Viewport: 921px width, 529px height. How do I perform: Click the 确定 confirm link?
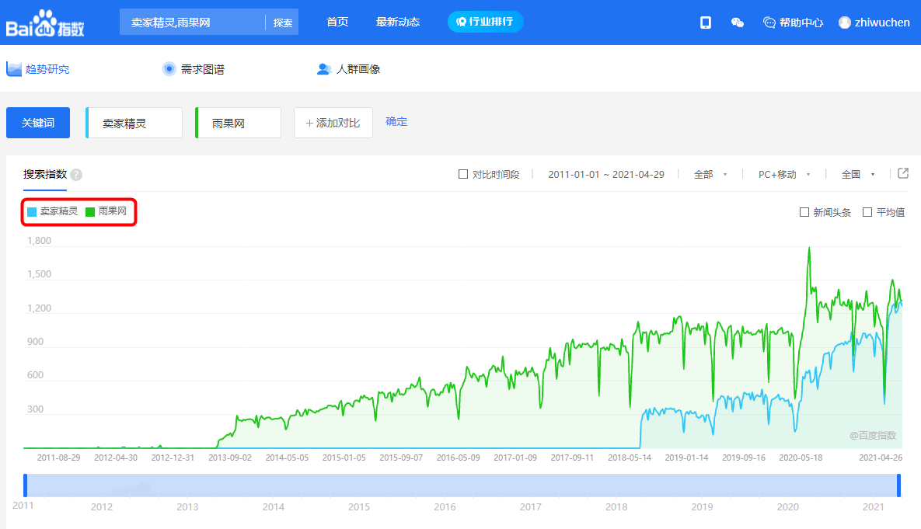(x=396, y=122)
